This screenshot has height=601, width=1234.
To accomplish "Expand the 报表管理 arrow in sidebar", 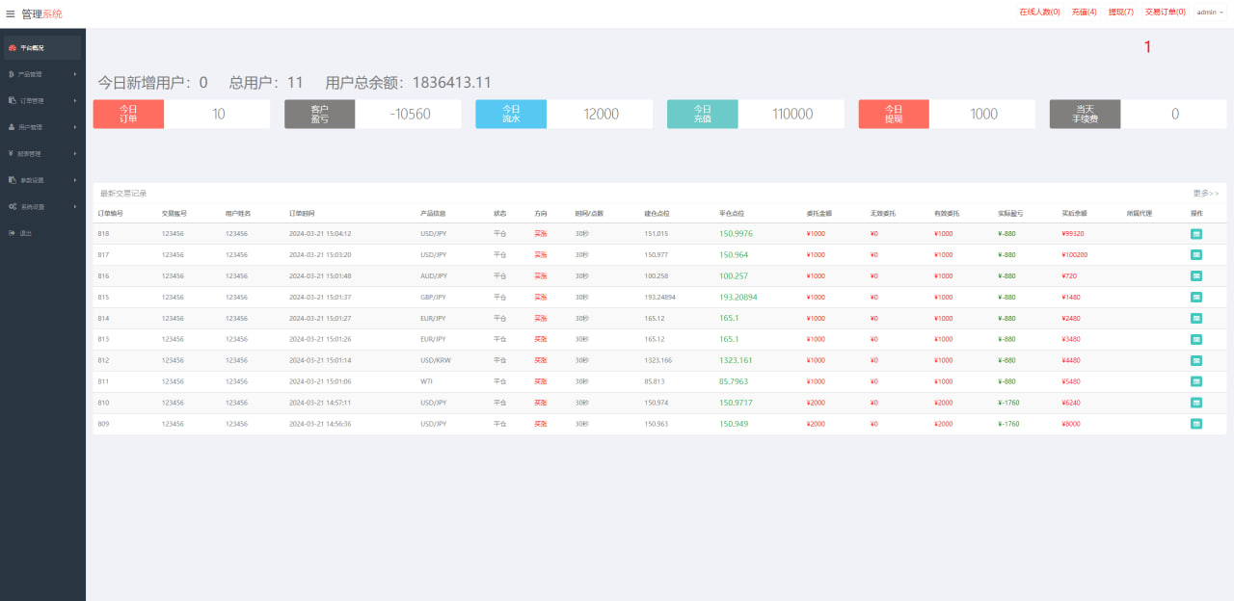I will [x=75, y=153].
